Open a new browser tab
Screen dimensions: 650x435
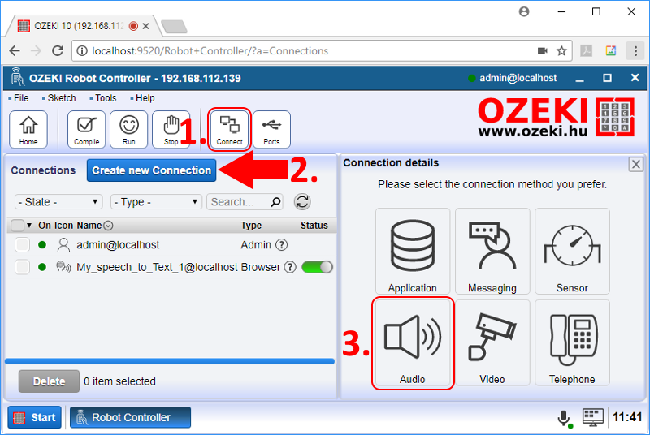pos(175,27)
